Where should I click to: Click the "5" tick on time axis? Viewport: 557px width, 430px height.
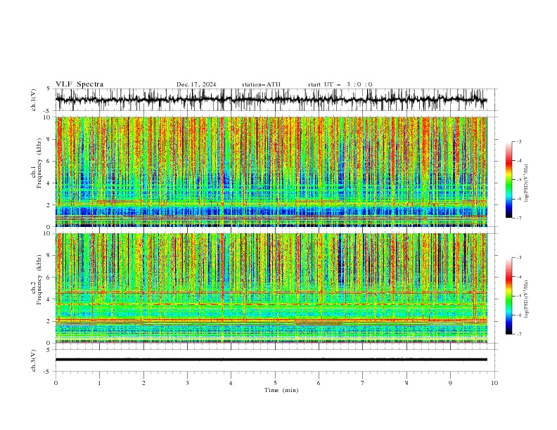tap(275, 383)
